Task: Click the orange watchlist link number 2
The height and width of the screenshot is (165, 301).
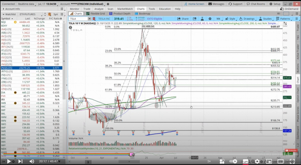Action: click(50, 14)
